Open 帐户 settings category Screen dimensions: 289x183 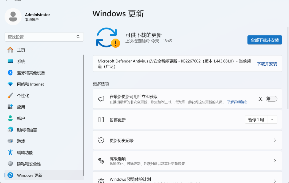[44, 118]
